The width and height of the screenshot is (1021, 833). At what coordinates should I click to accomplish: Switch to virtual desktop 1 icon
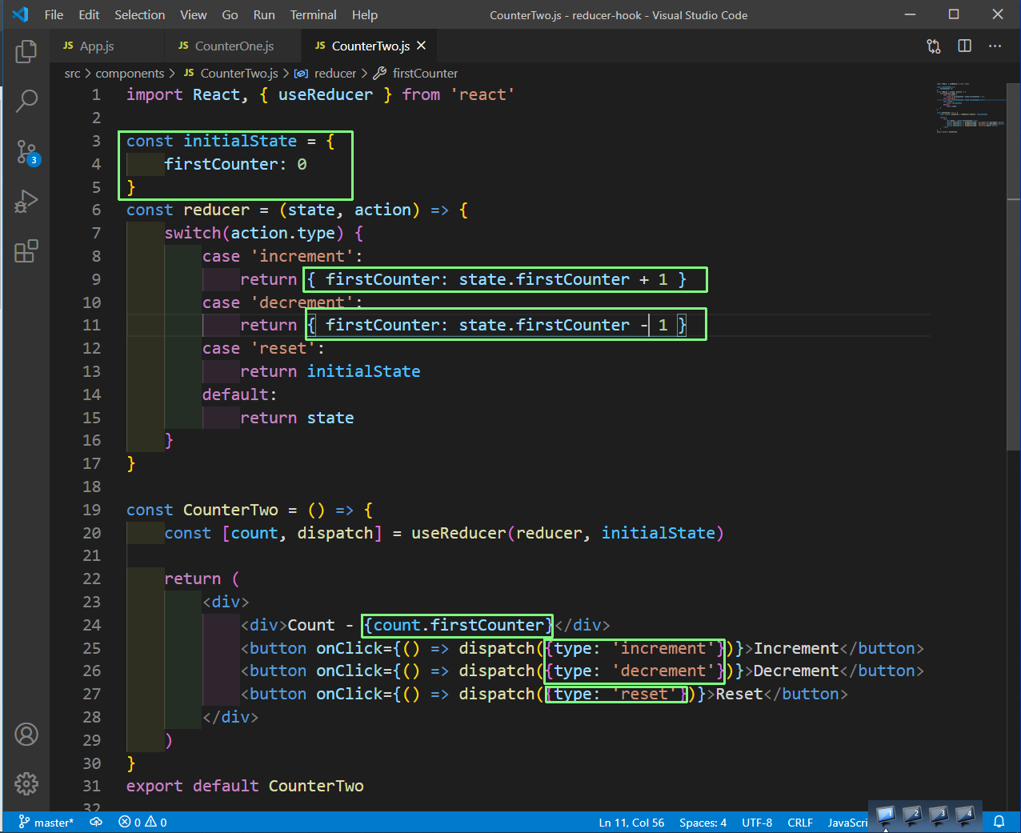point(885,815)
